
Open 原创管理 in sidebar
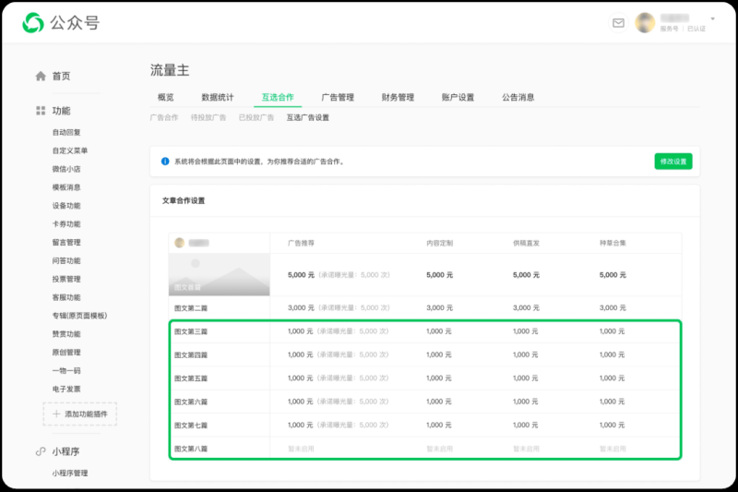point(66,353)
